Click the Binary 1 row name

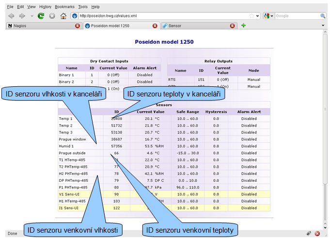pos(66,75)
